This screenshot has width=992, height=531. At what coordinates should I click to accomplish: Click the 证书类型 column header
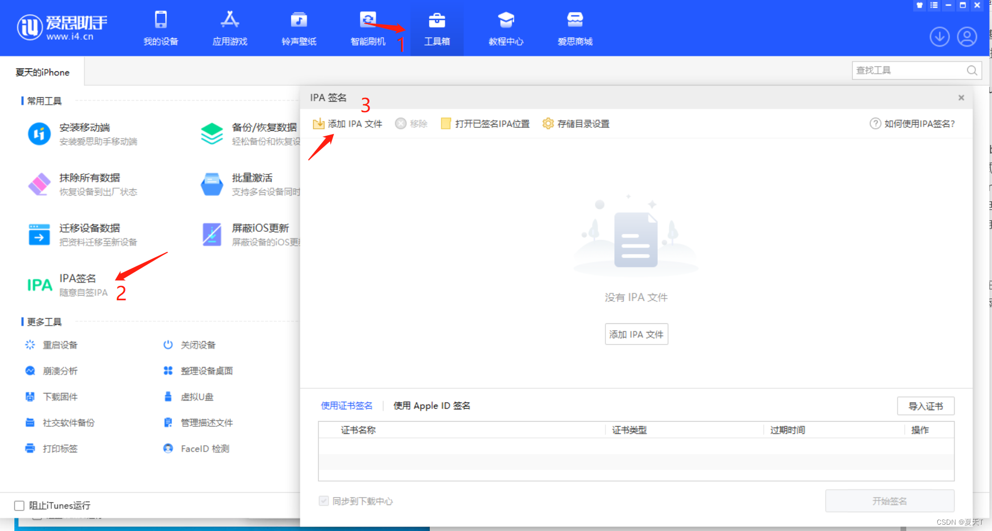tap(629, 430)
